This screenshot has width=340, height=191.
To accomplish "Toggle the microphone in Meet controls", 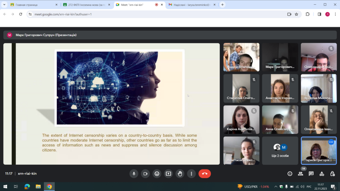I will 134,173.
